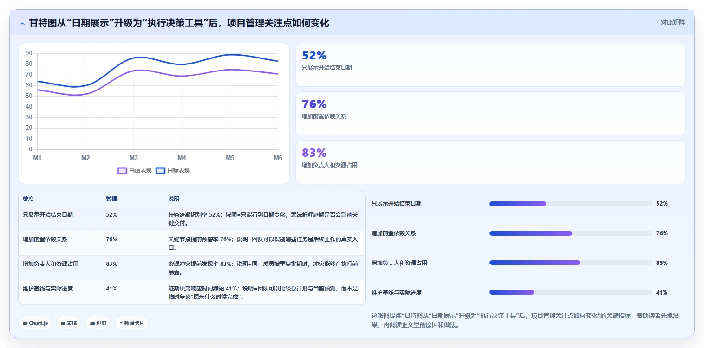Viewport: 704px width, 348px height.
Task: Click the 41% value in the table
Action: 111,289
